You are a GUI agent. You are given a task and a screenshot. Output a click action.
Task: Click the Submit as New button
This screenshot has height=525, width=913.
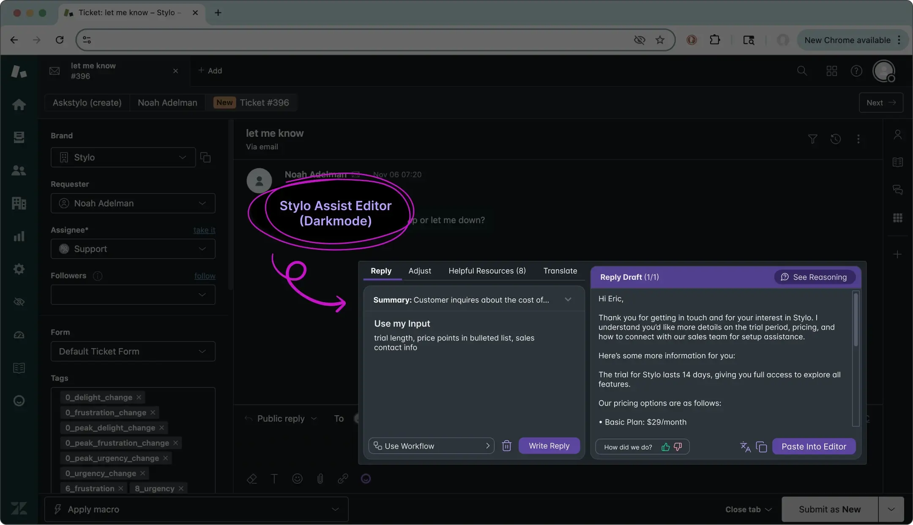(x=830, y=509)
